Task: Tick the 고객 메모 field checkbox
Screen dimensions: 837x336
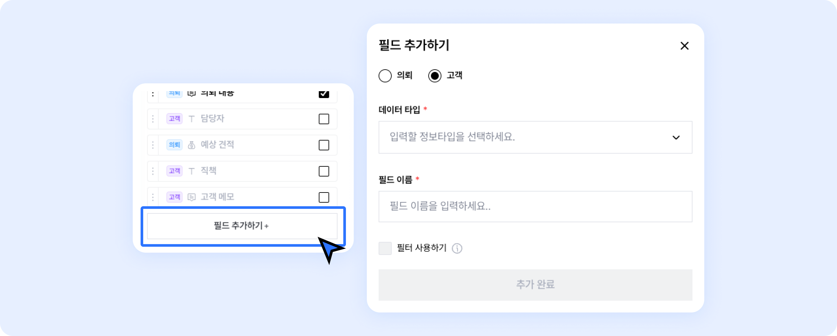Action: click(324, 197)
